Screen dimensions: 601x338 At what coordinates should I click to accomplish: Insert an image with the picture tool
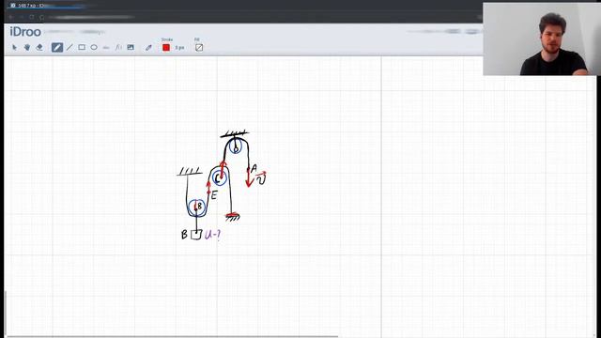131,48
